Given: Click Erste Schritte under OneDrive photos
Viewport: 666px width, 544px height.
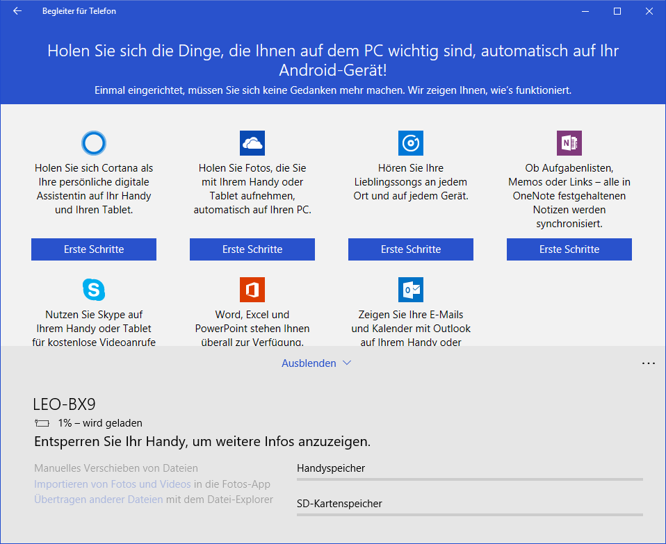Looking at the screenshot, I should tap(252, 249).
